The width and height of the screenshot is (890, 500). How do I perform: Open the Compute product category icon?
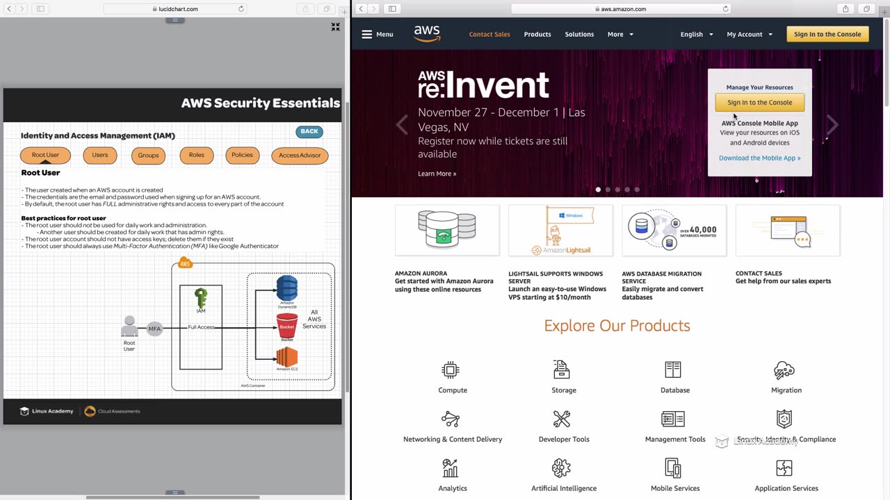(x=451, y=369)
